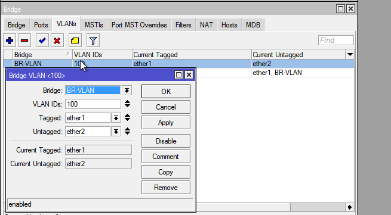Viewport: 391px width, 215px height.
Task: Sort by the VLAN IDs column header
Action: (x=102, y=55)
